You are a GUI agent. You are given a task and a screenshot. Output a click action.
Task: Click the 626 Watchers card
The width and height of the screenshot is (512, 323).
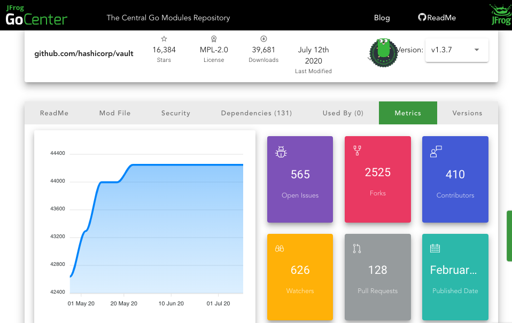[300, 277]
